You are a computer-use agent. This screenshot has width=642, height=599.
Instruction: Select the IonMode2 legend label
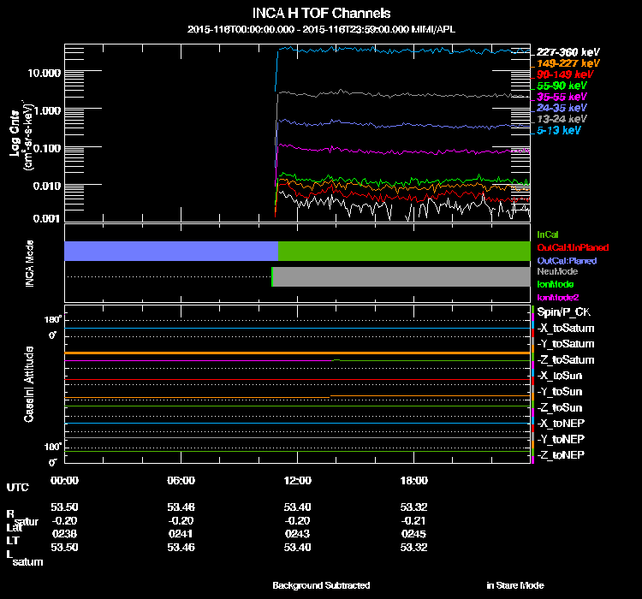pyautogui.click(x=557, y=297)
